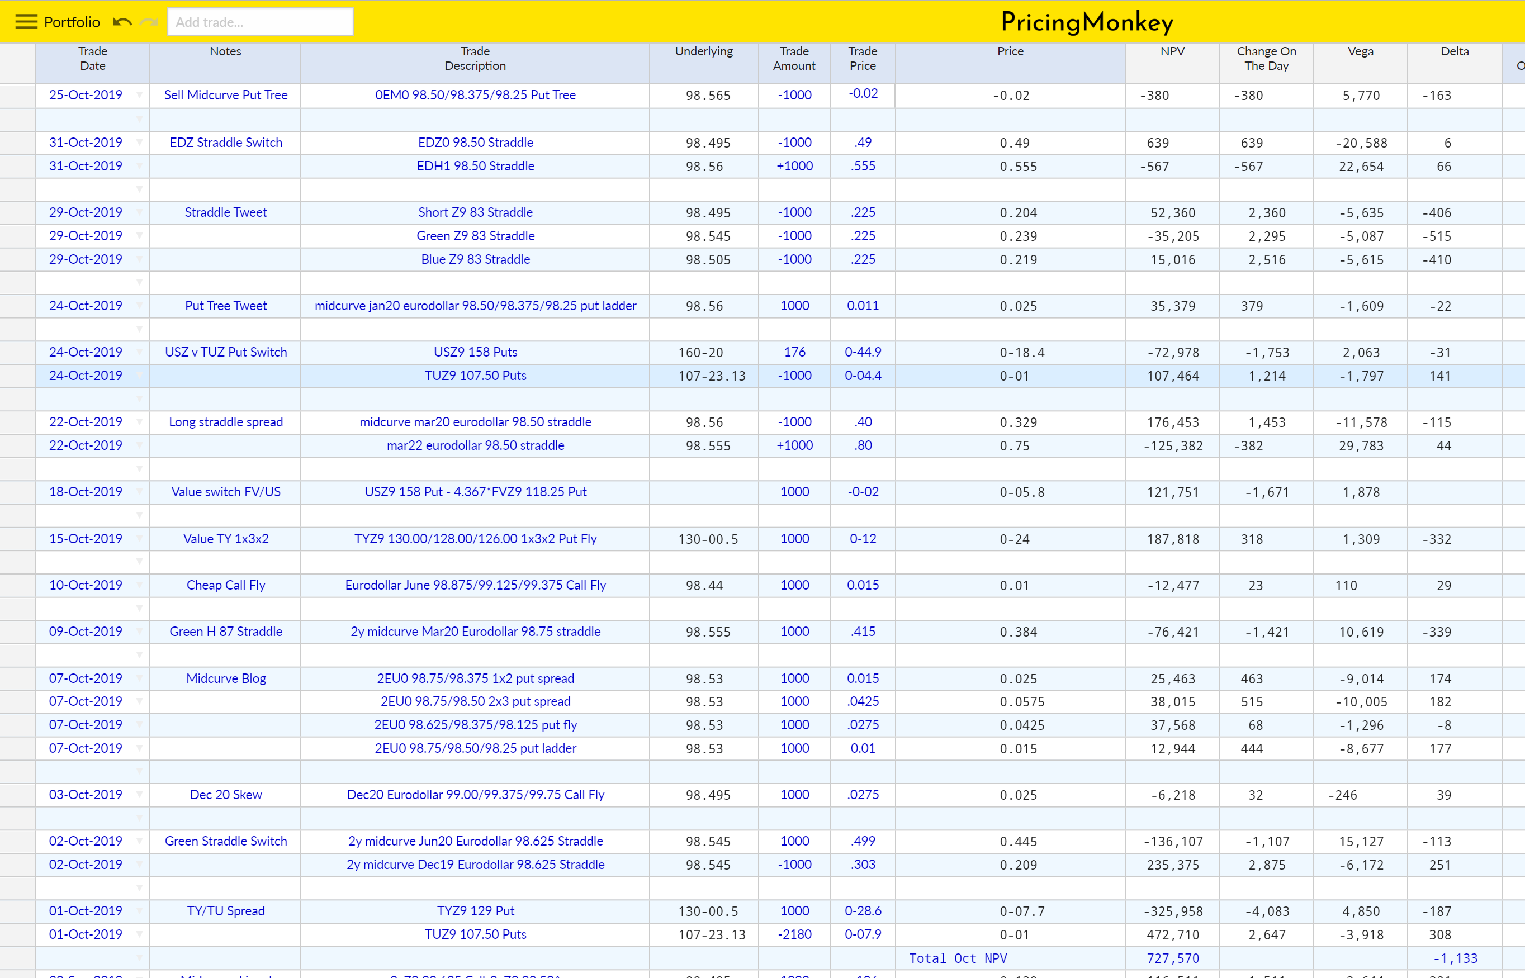The image size is (1525, 978).
Task: Click 'EDH1 98.50 Straddle' description
Action: [x=475, y=167]
